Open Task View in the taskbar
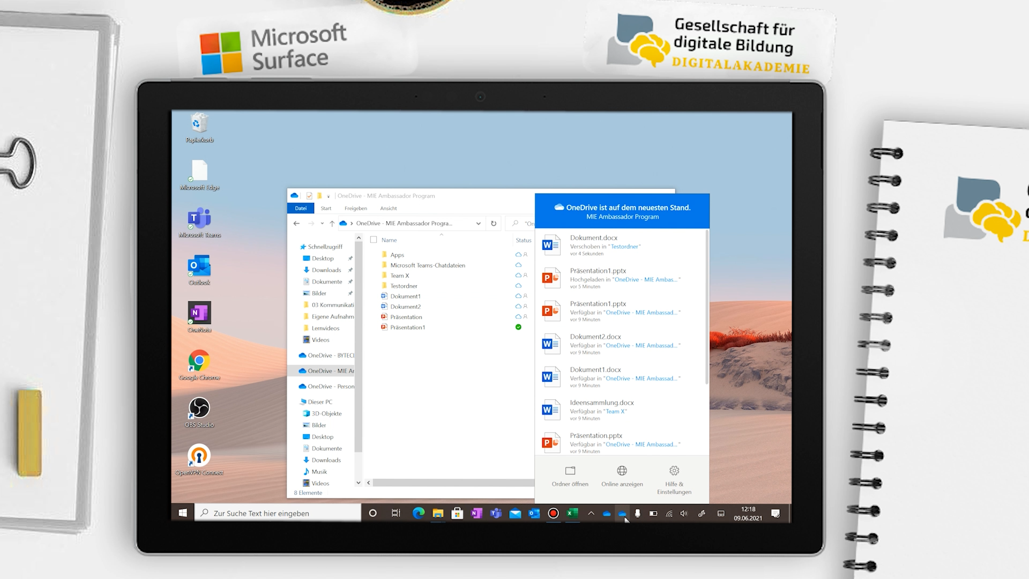The height and width of the screenshot is (579, 1029). (x=396, y=513)
